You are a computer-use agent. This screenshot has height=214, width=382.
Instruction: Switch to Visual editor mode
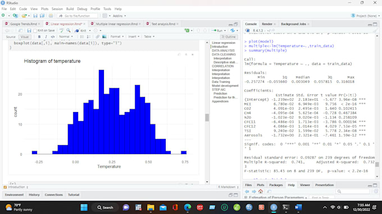pos(25,36)
